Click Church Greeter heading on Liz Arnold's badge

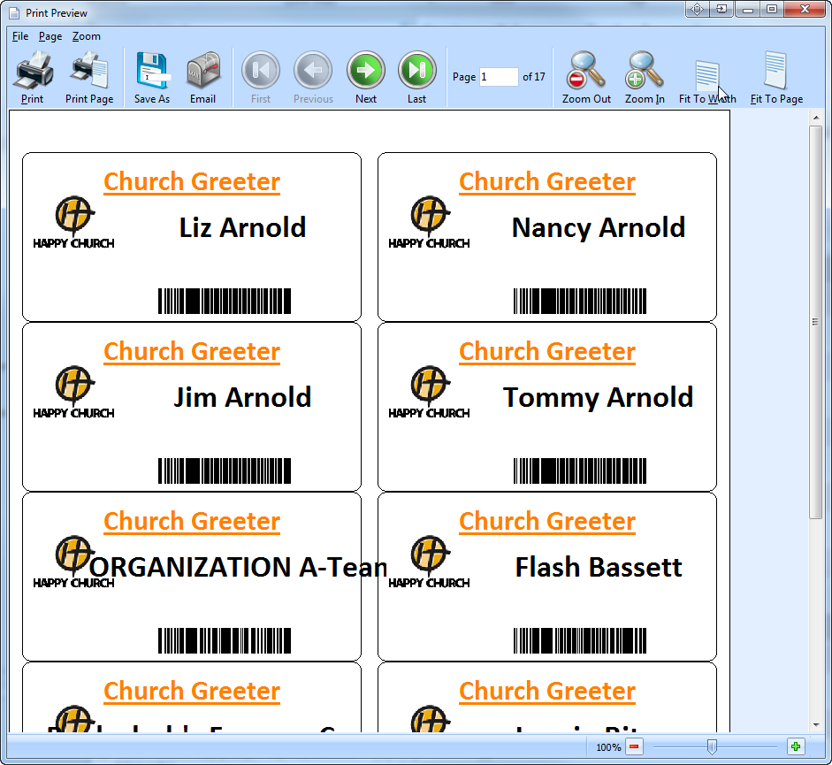(x=192, y=182)
